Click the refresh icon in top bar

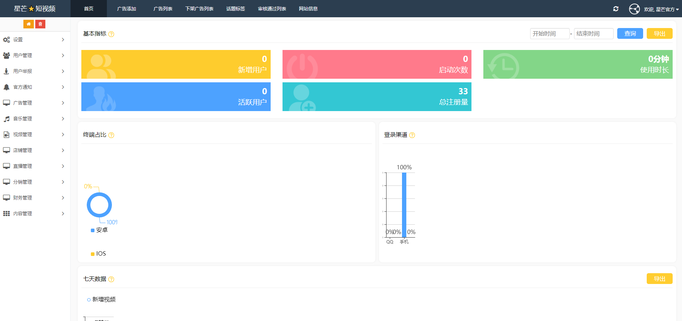(x=616, y=9)
